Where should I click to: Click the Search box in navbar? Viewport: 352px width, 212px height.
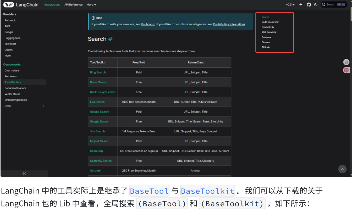tap(334, 4)
